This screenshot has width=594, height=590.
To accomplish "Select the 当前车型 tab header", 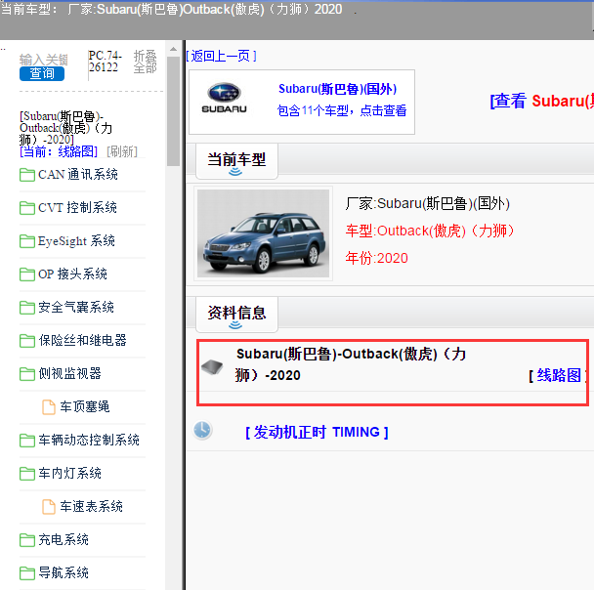I will pos(236,160).
